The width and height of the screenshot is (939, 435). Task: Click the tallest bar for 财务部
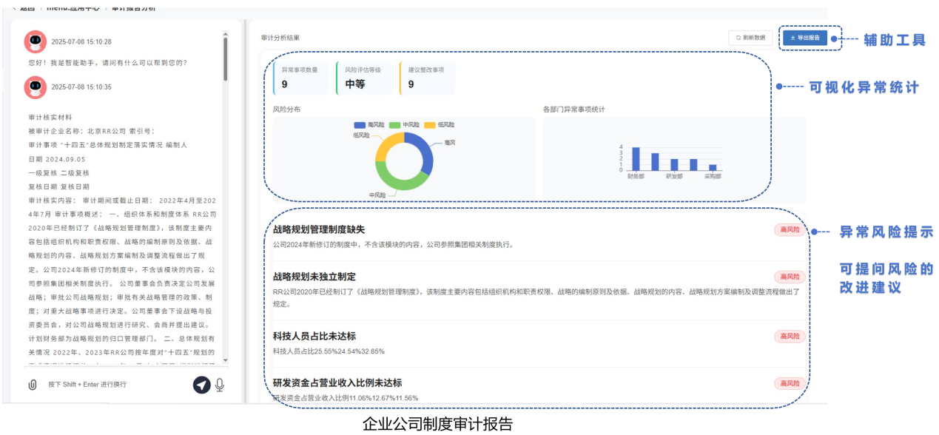pos(636,158)
